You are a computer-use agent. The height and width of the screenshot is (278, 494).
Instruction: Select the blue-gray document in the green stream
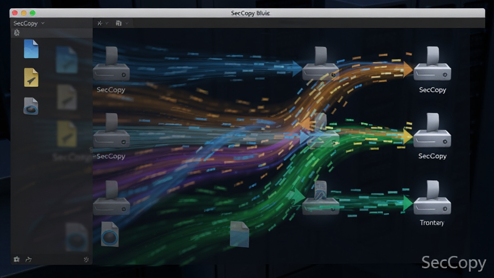point(239,234)
